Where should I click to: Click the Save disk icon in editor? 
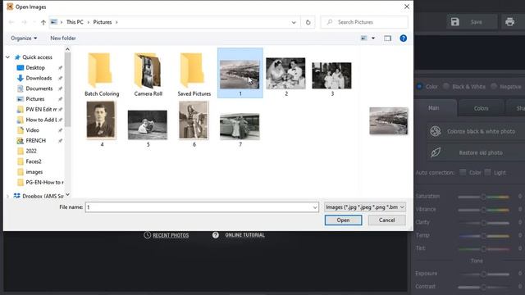[455, 22]
